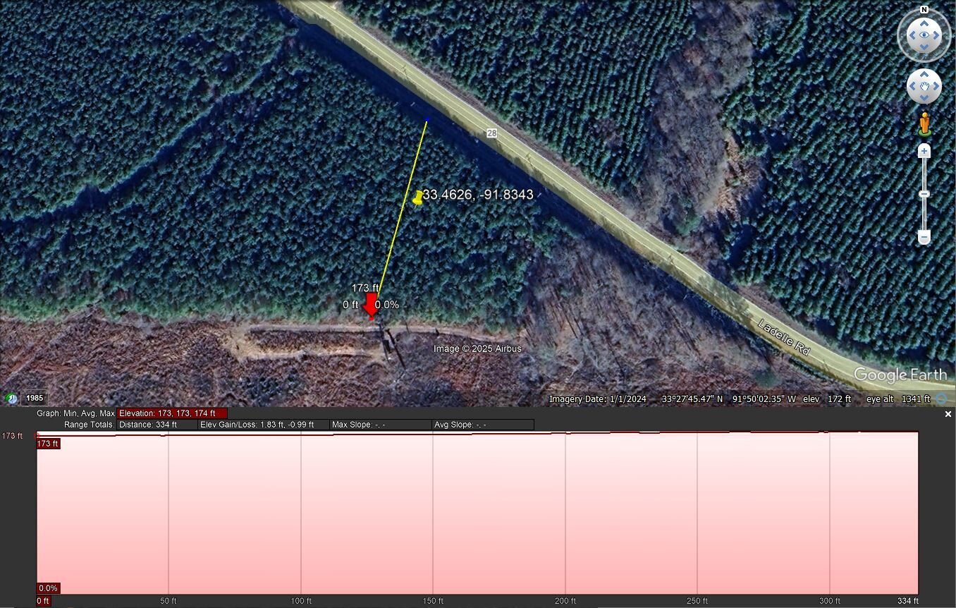This screenshot has width=956, height=608.
Task: Open the historical imagery clock icon
Action: coord(11,399)
